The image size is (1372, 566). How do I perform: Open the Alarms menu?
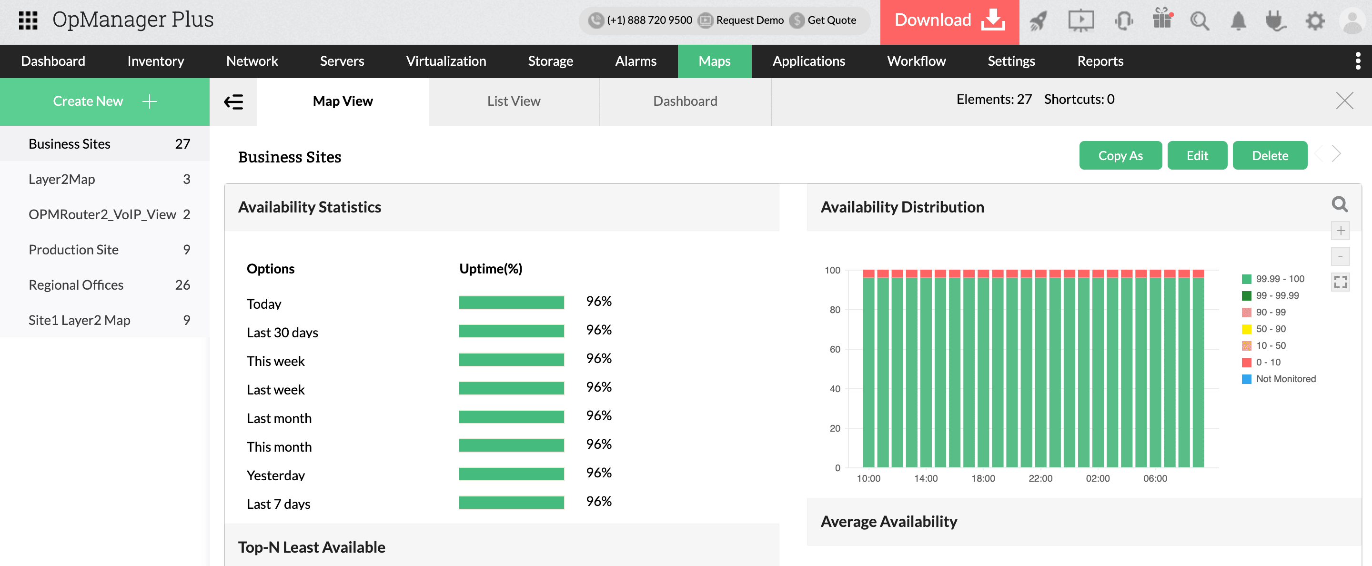click(636, 61)
